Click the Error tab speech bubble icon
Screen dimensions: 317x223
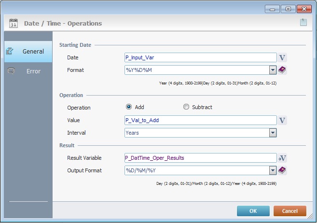pyautogui.click(x=12, y=71)
